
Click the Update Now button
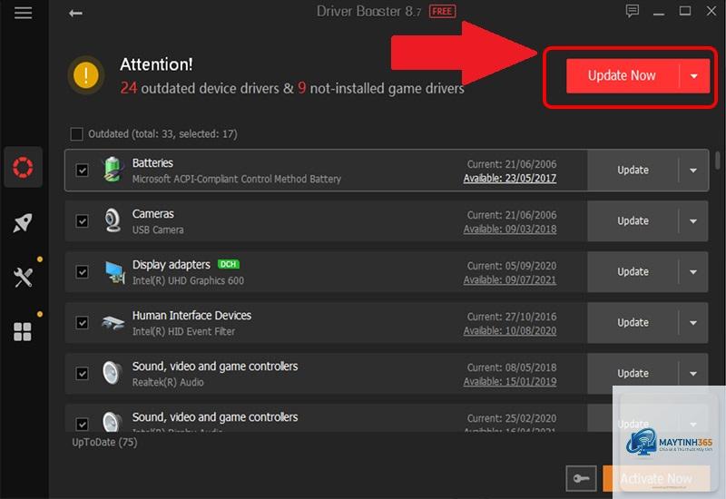pyautogui.click(x=623, y=76)
